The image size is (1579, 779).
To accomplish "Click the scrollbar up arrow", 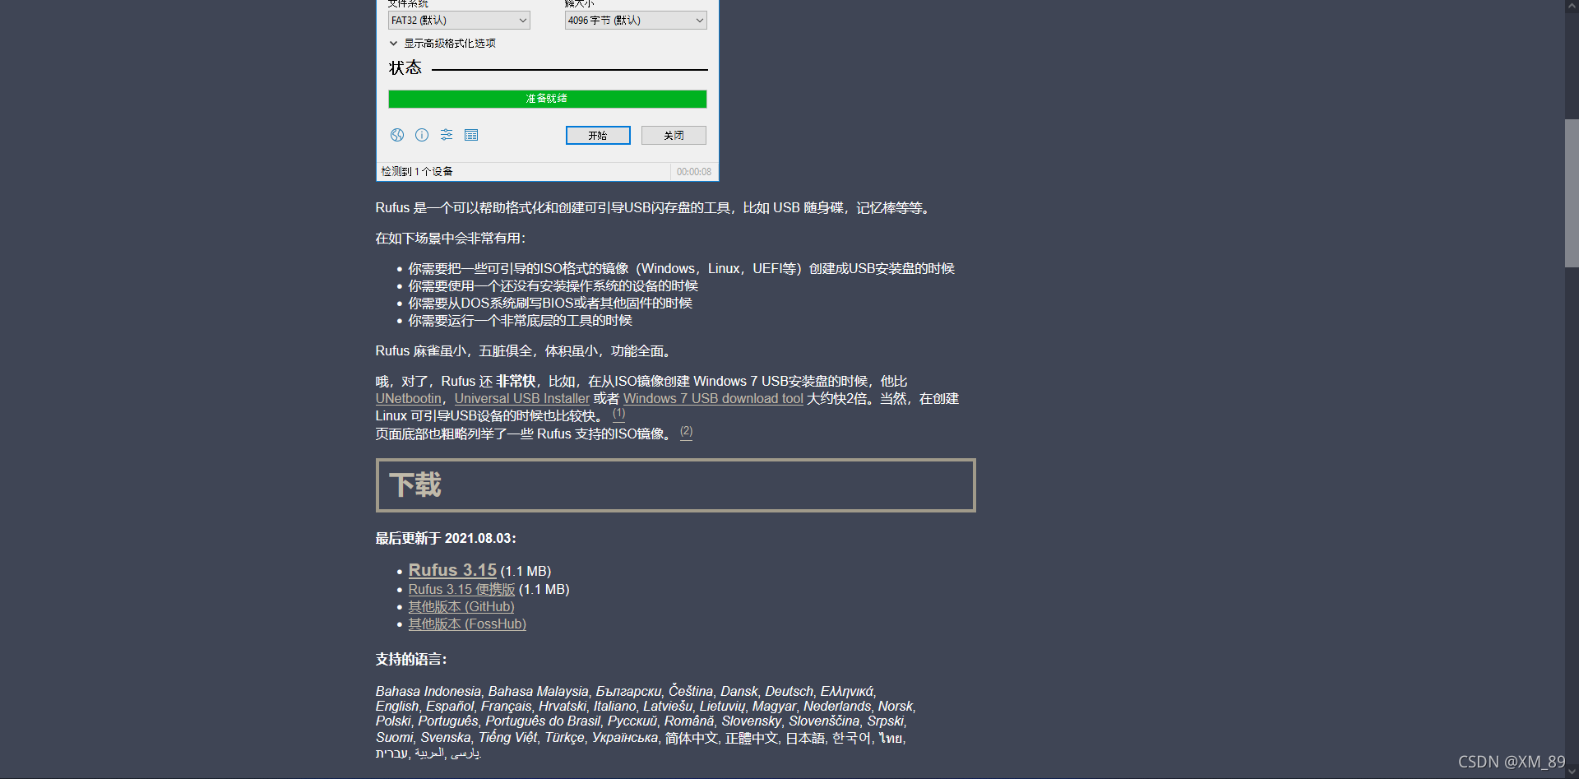I will [x=1572, y=7].
